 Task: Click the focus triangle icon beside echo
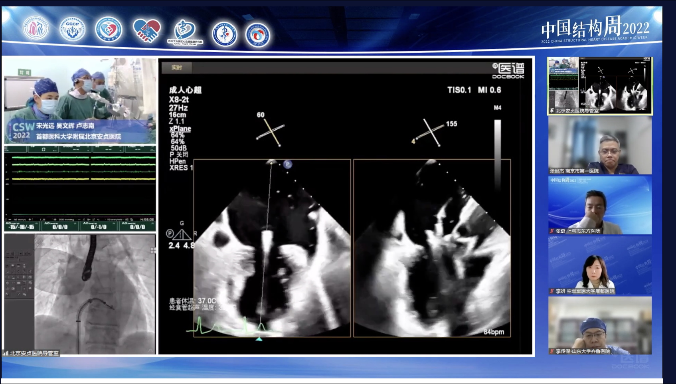coord(182,234)
